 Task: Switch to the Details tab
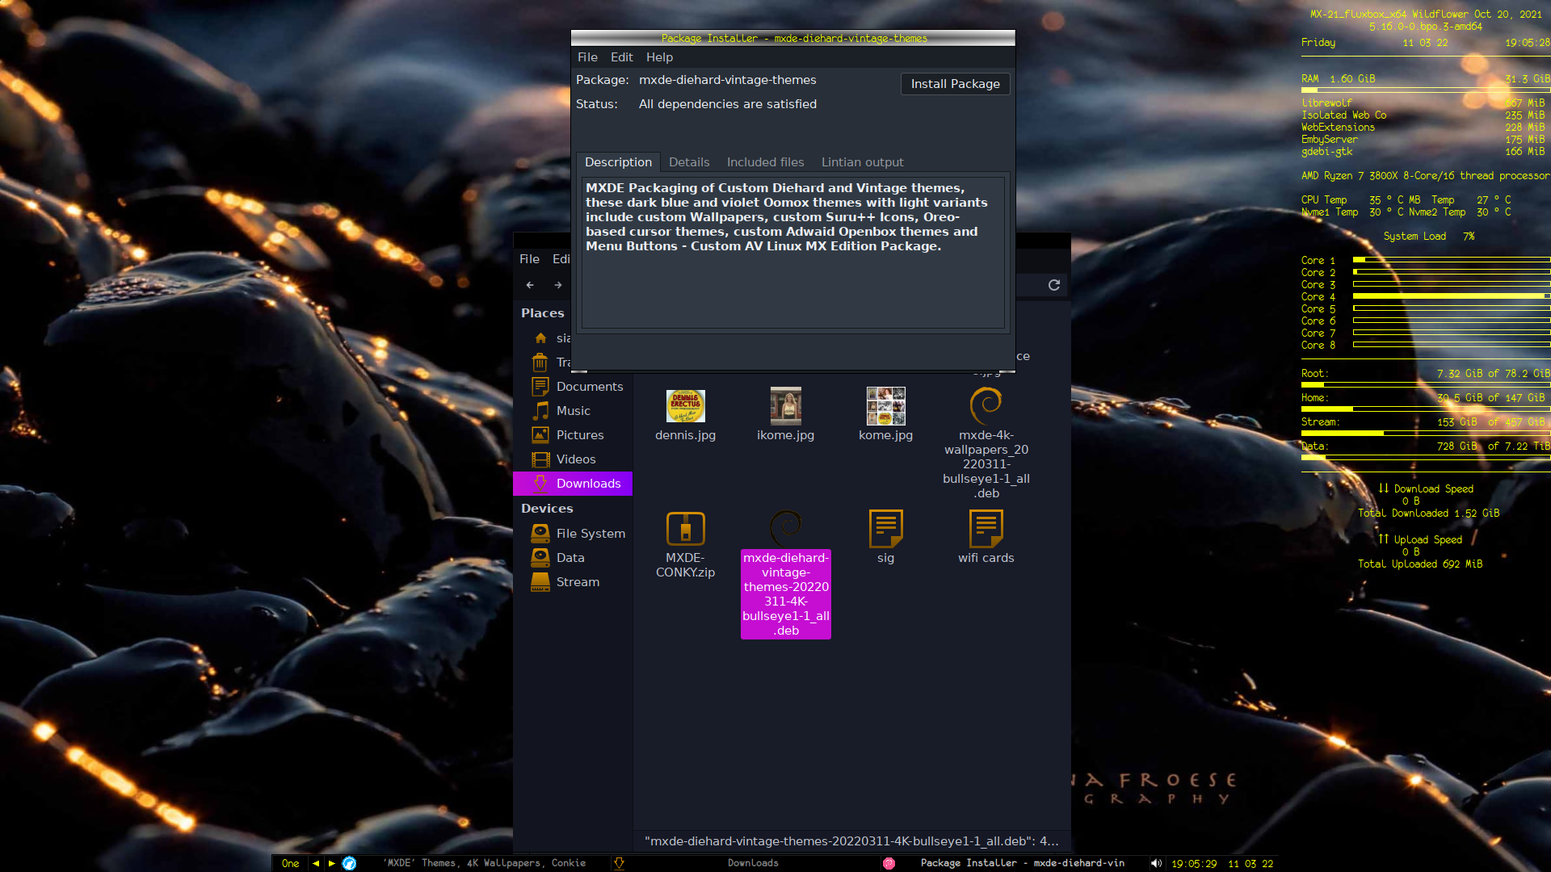point(689,162)
